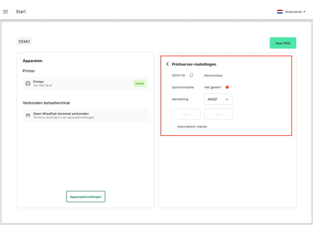Click the printer icon under Apparaten
The height and width of the screenshot is (225, 313).
click(28, 84)
